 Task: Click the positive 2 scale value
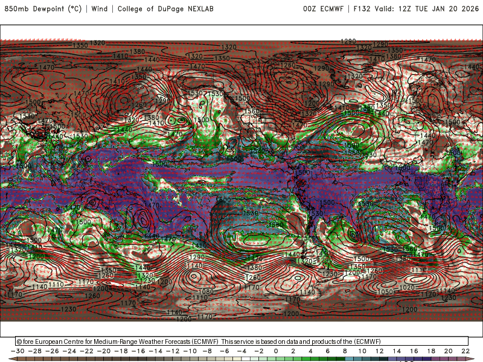[x=293, y=351]
